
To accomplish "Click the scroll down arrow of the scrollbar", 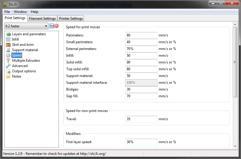I will point(235,146).
